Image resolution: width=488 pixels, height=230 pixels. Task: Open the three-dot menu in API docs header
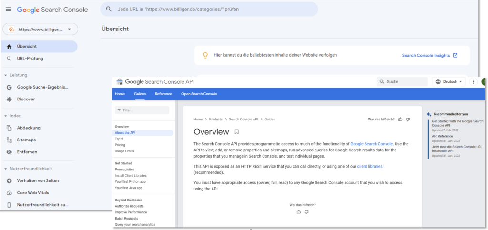tap(473, 82)
